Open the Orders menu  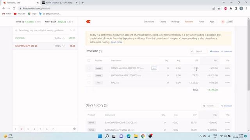pyautogui.click(x=163, y=22)
